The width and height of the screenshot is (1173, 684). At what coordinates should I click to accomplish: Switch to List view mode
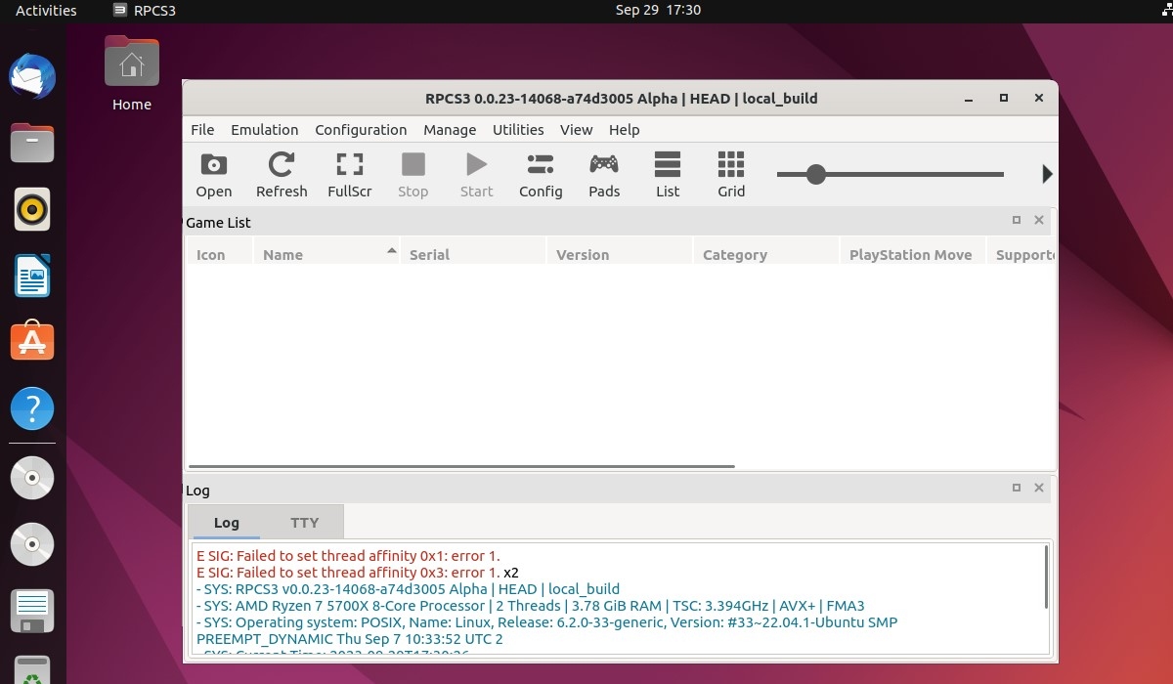668,175
